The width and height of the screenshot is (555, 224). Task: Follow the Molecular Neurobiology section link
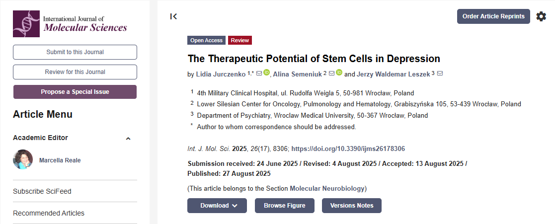tap(327, 189)
